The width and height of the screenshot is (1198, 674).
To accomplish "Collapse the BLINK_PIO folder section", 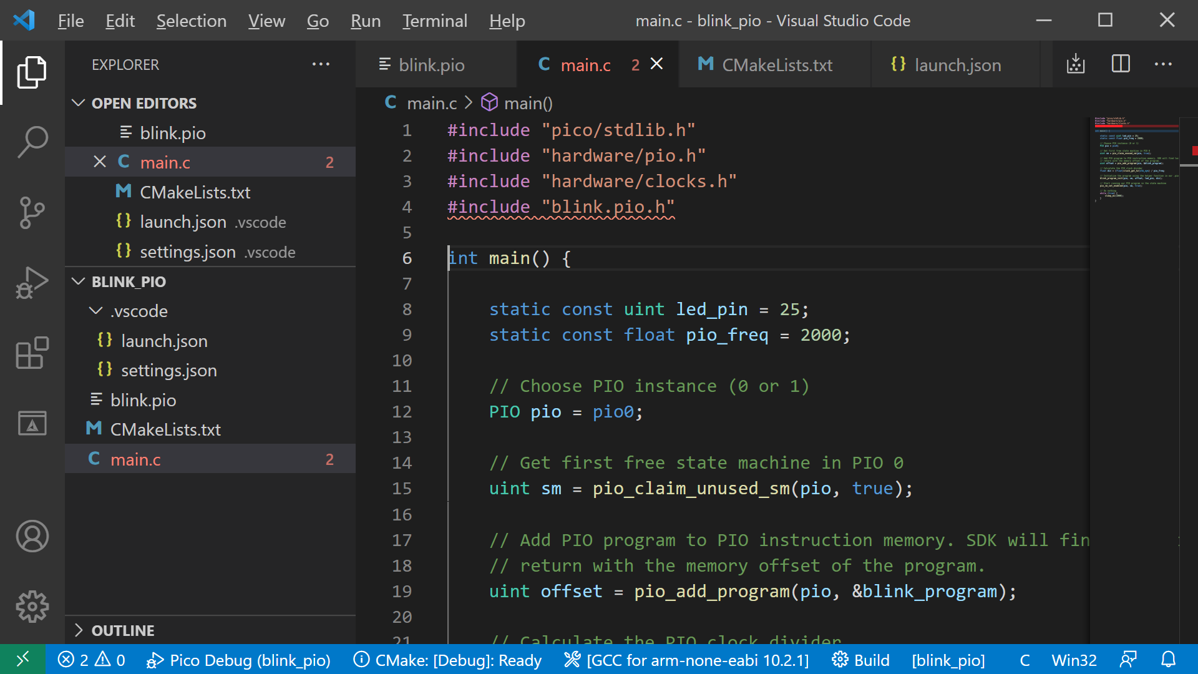I will click(210, 281).
